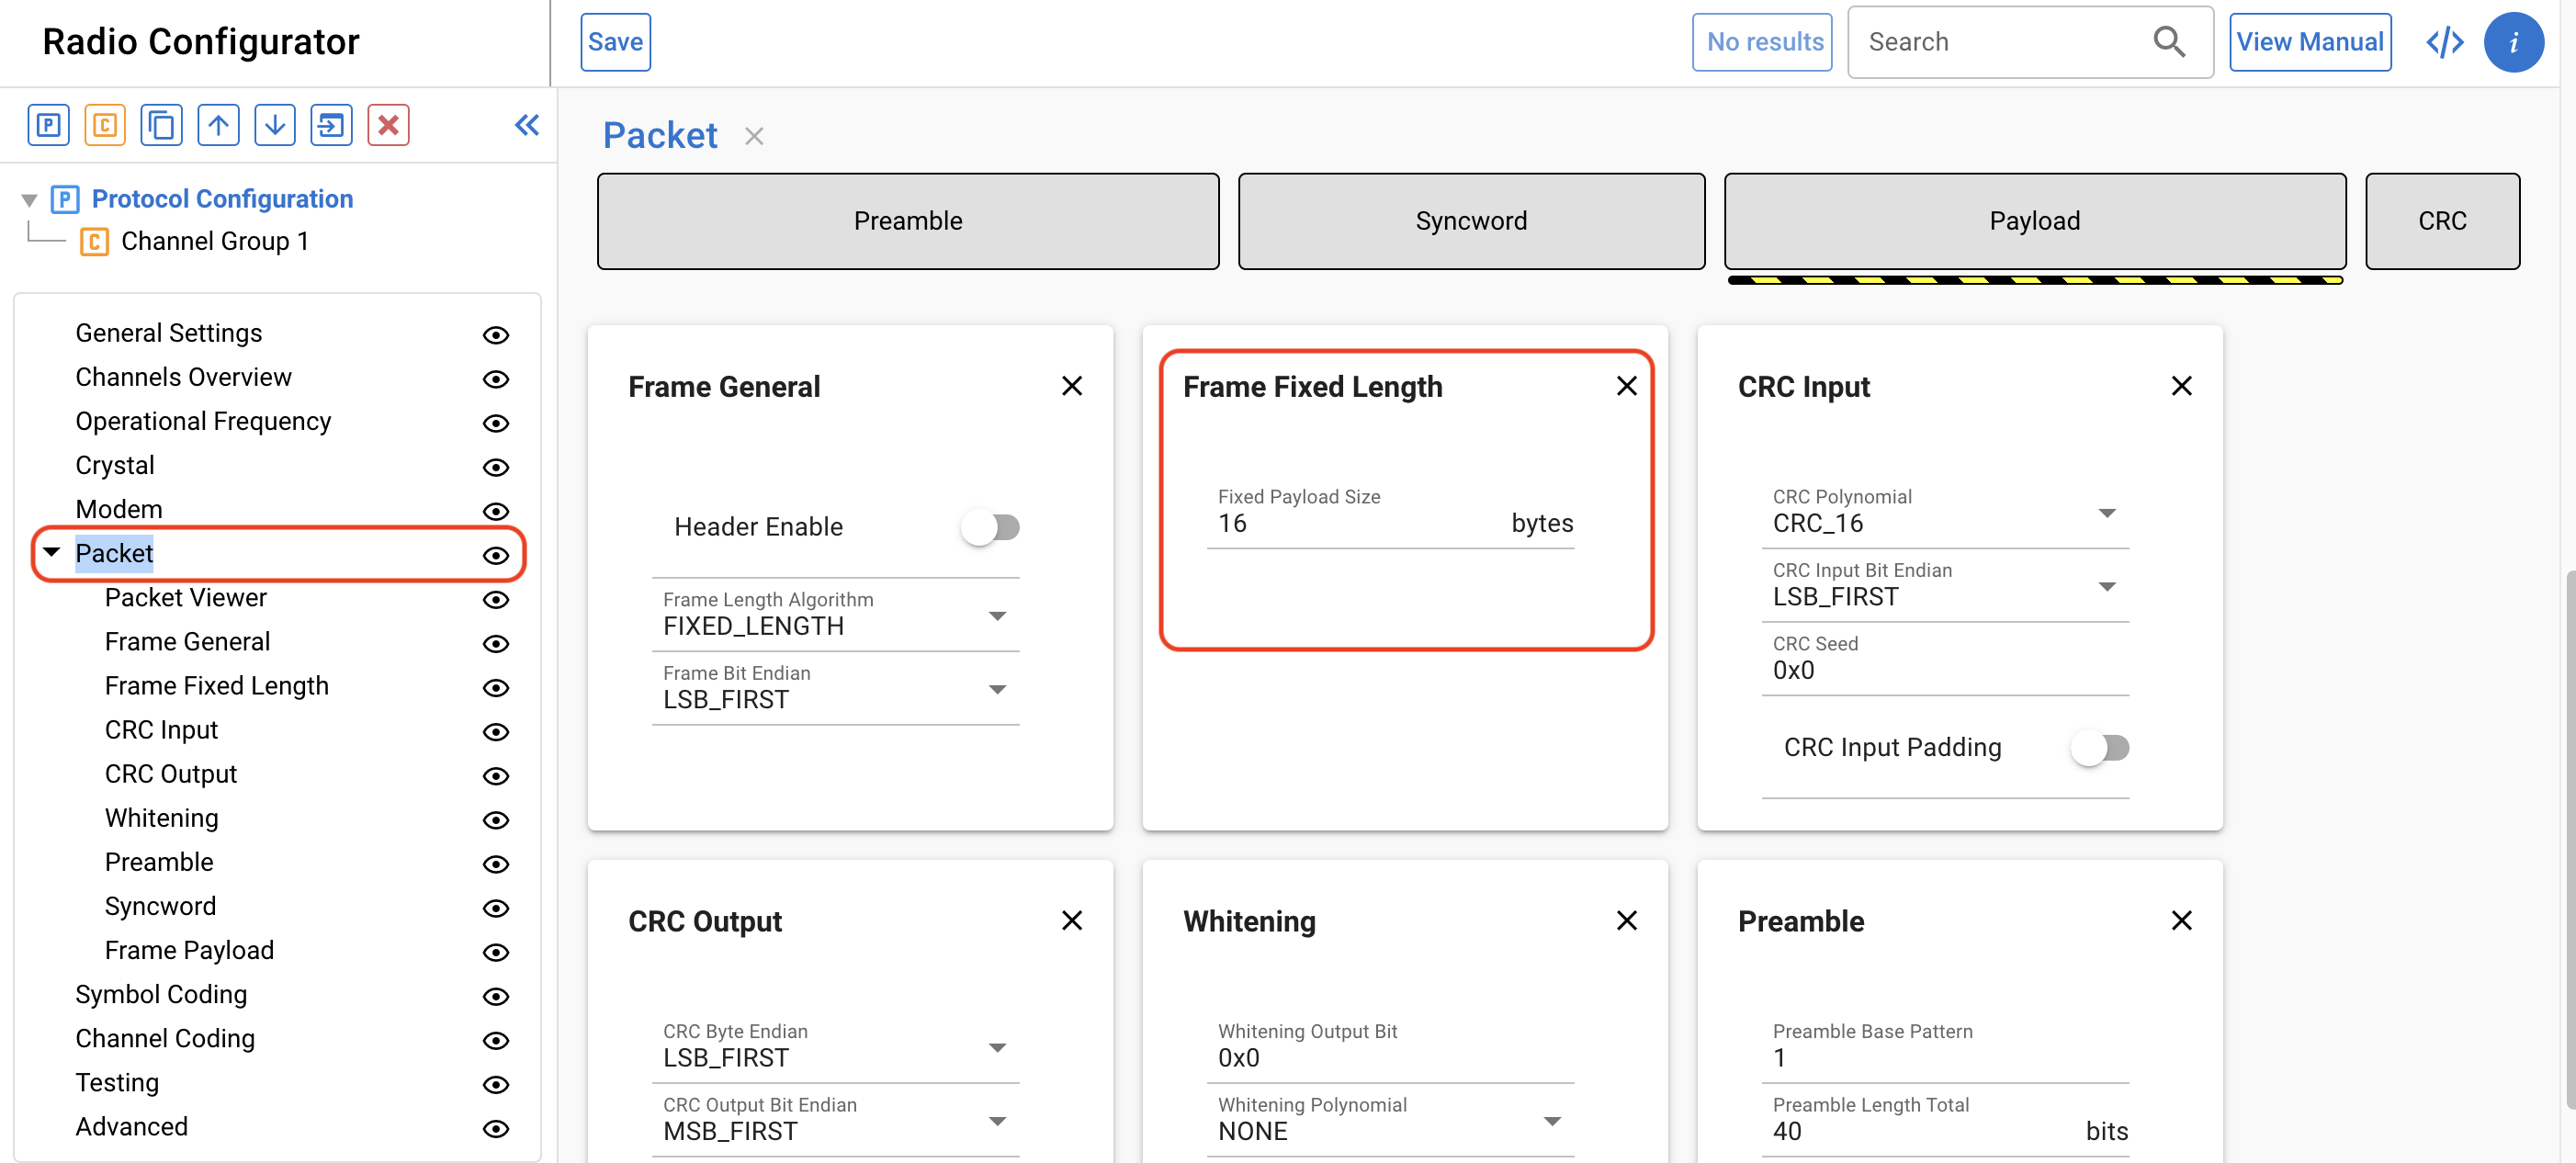
Task: Toggle visibility eye for Modem
Action: (496, 511)
